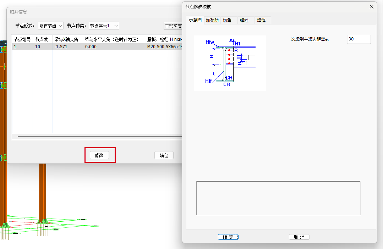The height and width of the screenshot is (249, 383).
Task: Go to the 焊缝 tab
Action: point(261,21)
